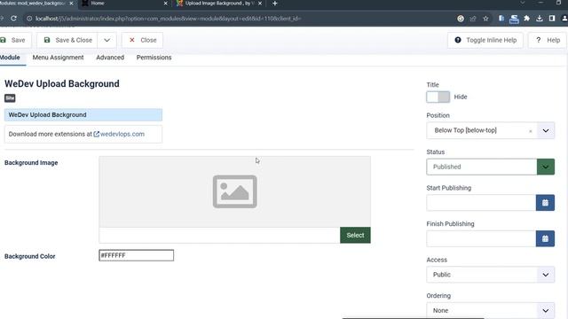Open the browser profile avatar icon
This screenshot has height=319, width=568.
point(564,19)
